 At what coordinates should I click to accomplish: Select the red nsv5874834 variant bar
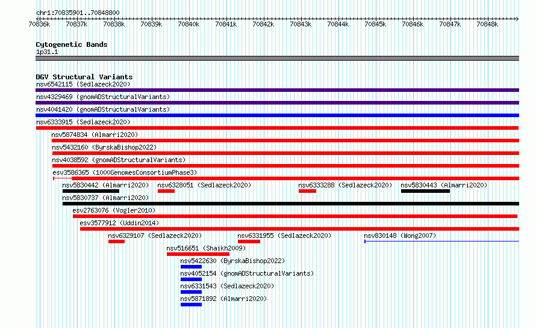tap(285, 141)
